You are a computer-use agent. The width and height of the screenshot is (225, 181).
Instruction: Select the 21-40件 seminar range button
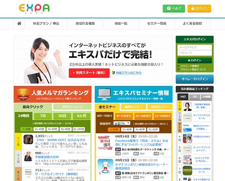click(127, 130)
